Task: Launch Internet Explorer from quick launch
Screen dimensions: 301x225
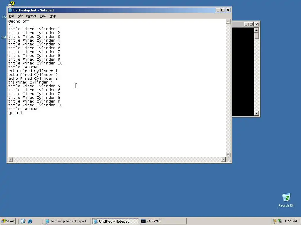Action: (x=30, y=221)
